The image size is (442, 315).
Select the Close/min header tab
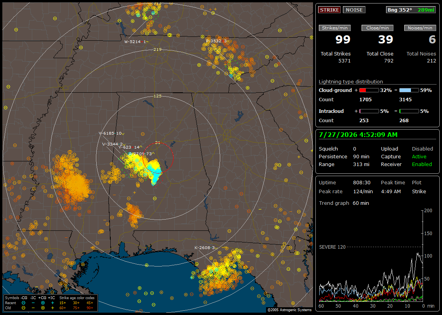(x=378, y=28)
